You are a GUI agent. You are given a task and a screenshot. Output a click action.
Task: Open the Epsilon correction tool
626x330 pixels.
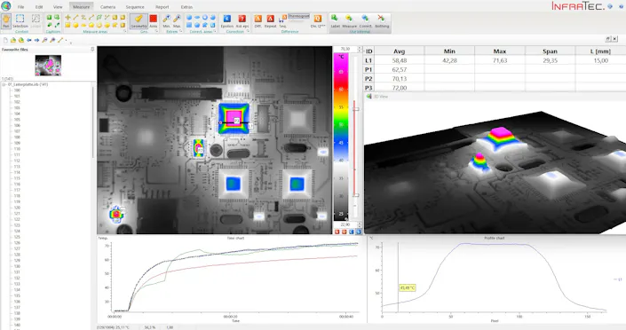click(226, 21)
